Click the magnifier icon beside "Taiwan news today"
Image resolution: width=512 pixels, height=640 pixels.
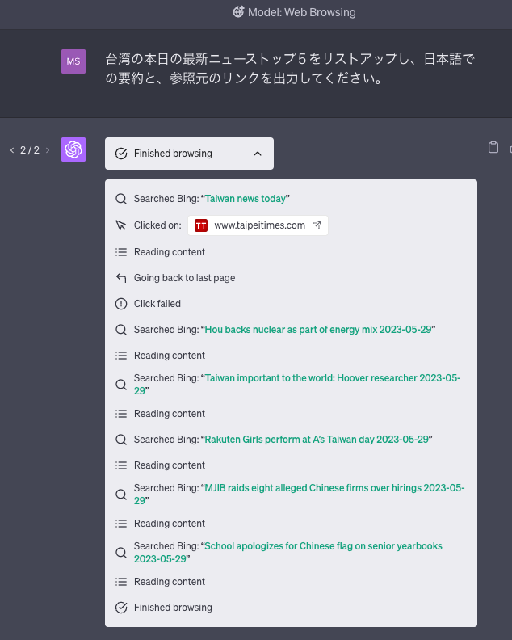pyautogui.click(x=121, y=199)
